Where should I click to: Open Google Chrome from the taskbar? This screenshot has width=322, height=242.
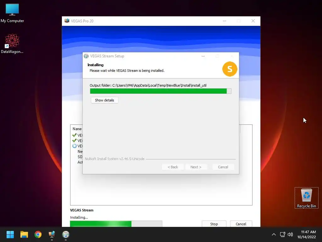(38, 234)
